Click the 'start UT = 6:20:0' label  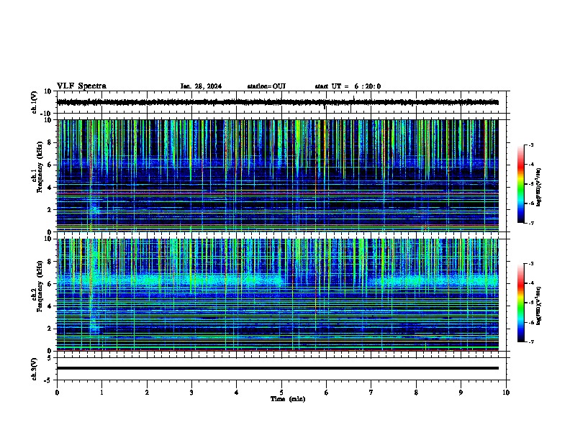(348, 86)
